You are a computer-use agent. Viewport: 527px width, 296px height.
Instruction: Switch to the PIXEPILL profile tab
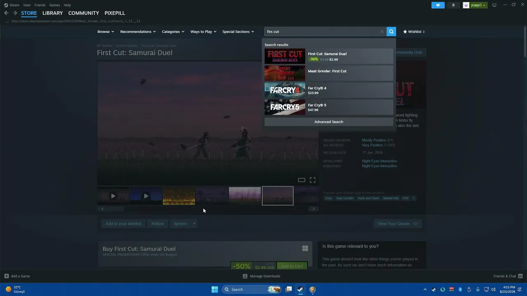pos(115,13)
